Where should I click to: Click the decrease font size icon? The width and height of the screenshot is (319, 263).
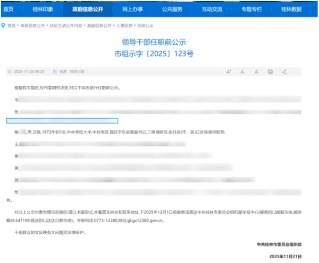point(256,71)
